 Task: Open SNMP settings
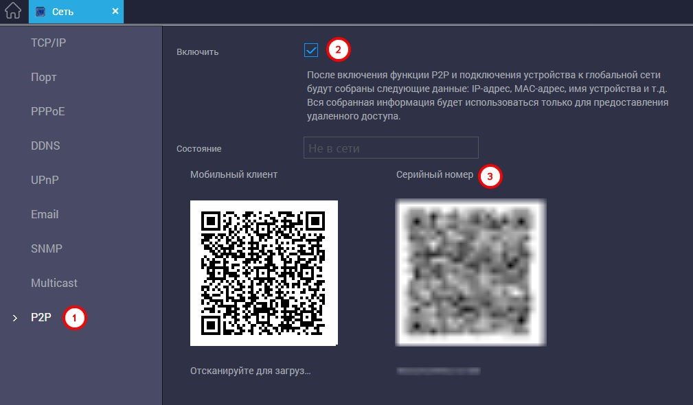coord(47,248)
